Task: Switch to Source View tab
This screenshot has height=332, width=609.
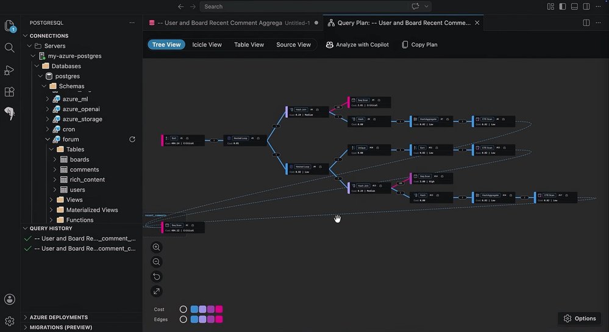Action: click(294, 45)
